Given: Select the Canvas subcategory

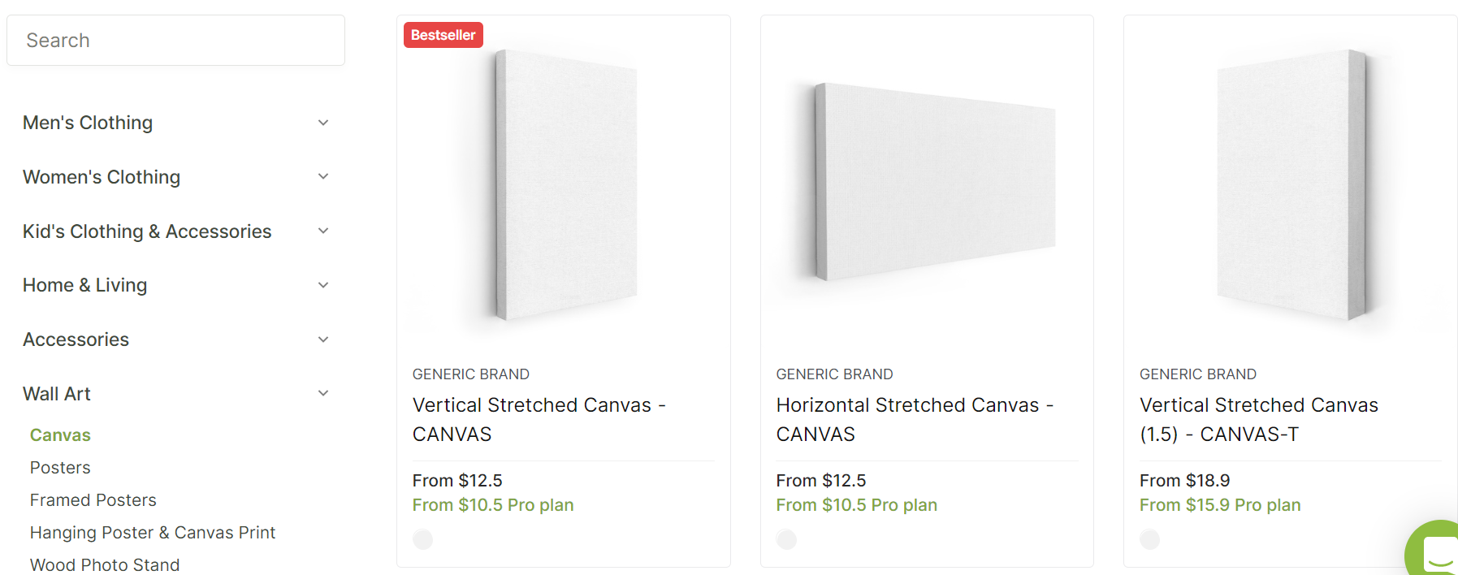Looking at the screenshot, I should tap(59, 434).
